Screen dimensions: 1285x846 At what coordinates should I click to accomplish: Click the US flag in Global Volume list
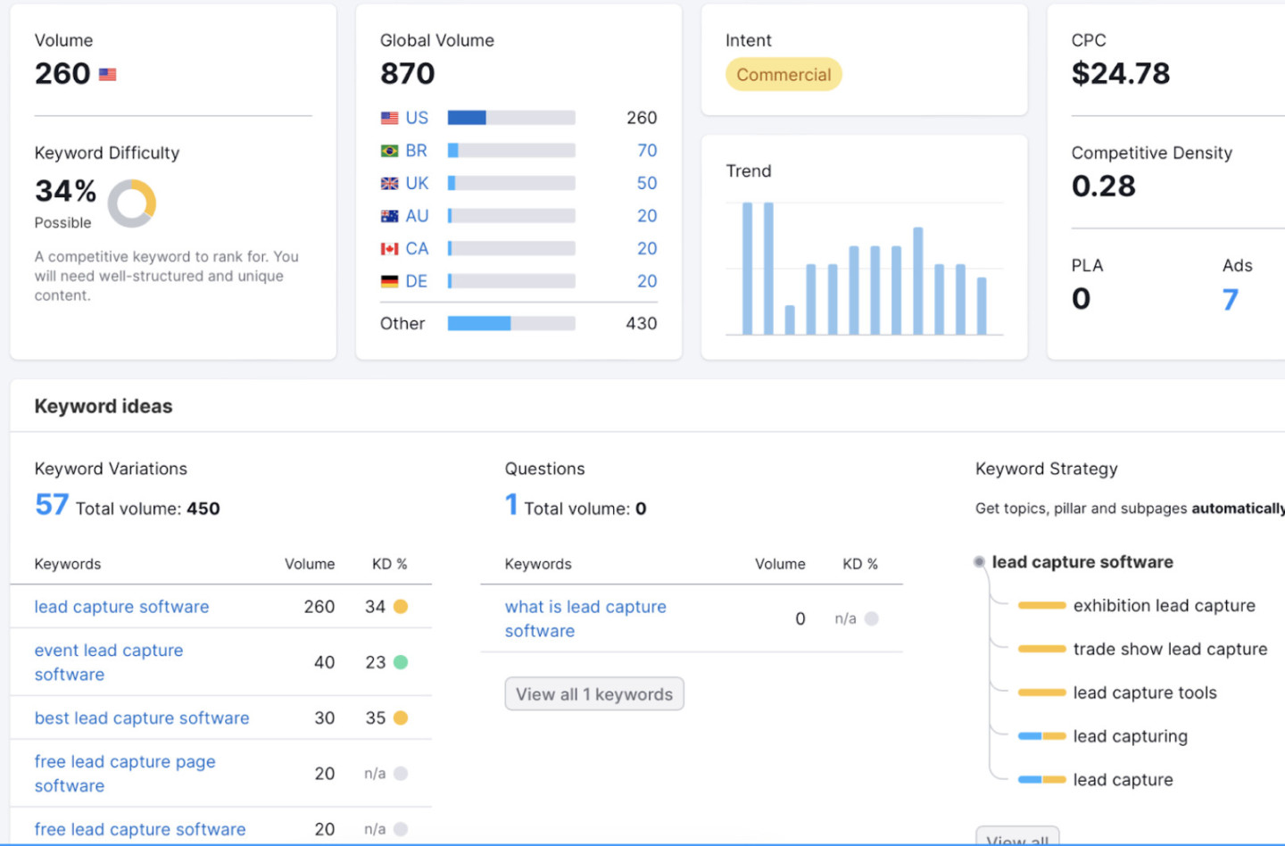pos(389,118)
